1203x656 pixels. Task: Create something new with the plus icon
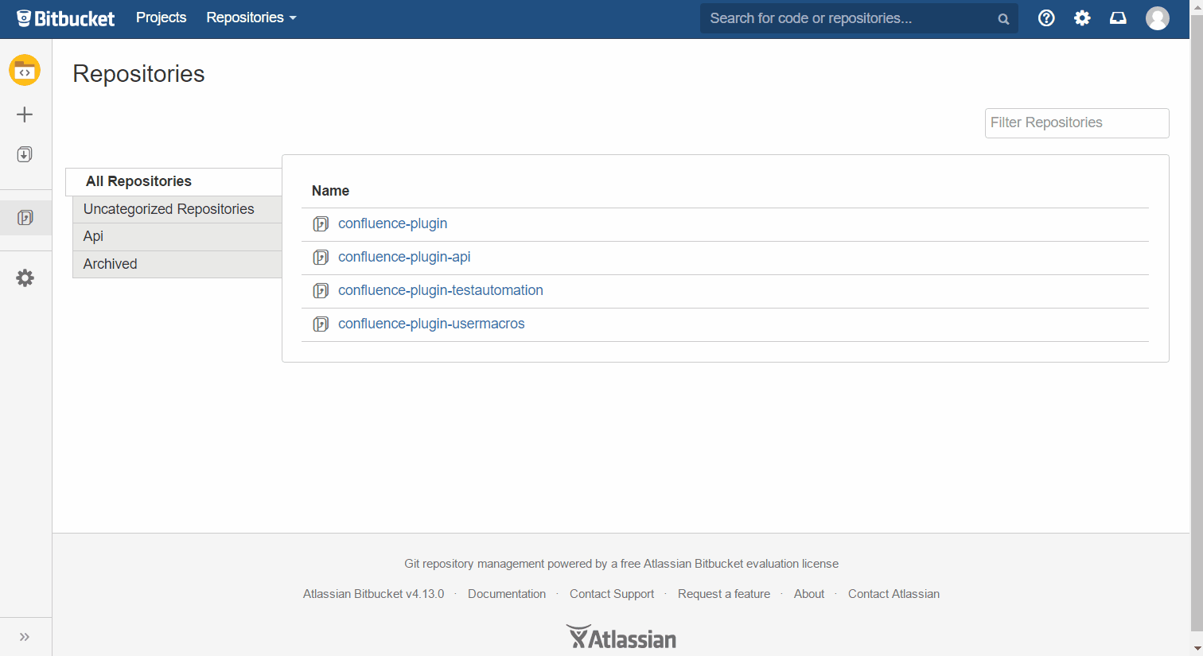click(25, 114)
